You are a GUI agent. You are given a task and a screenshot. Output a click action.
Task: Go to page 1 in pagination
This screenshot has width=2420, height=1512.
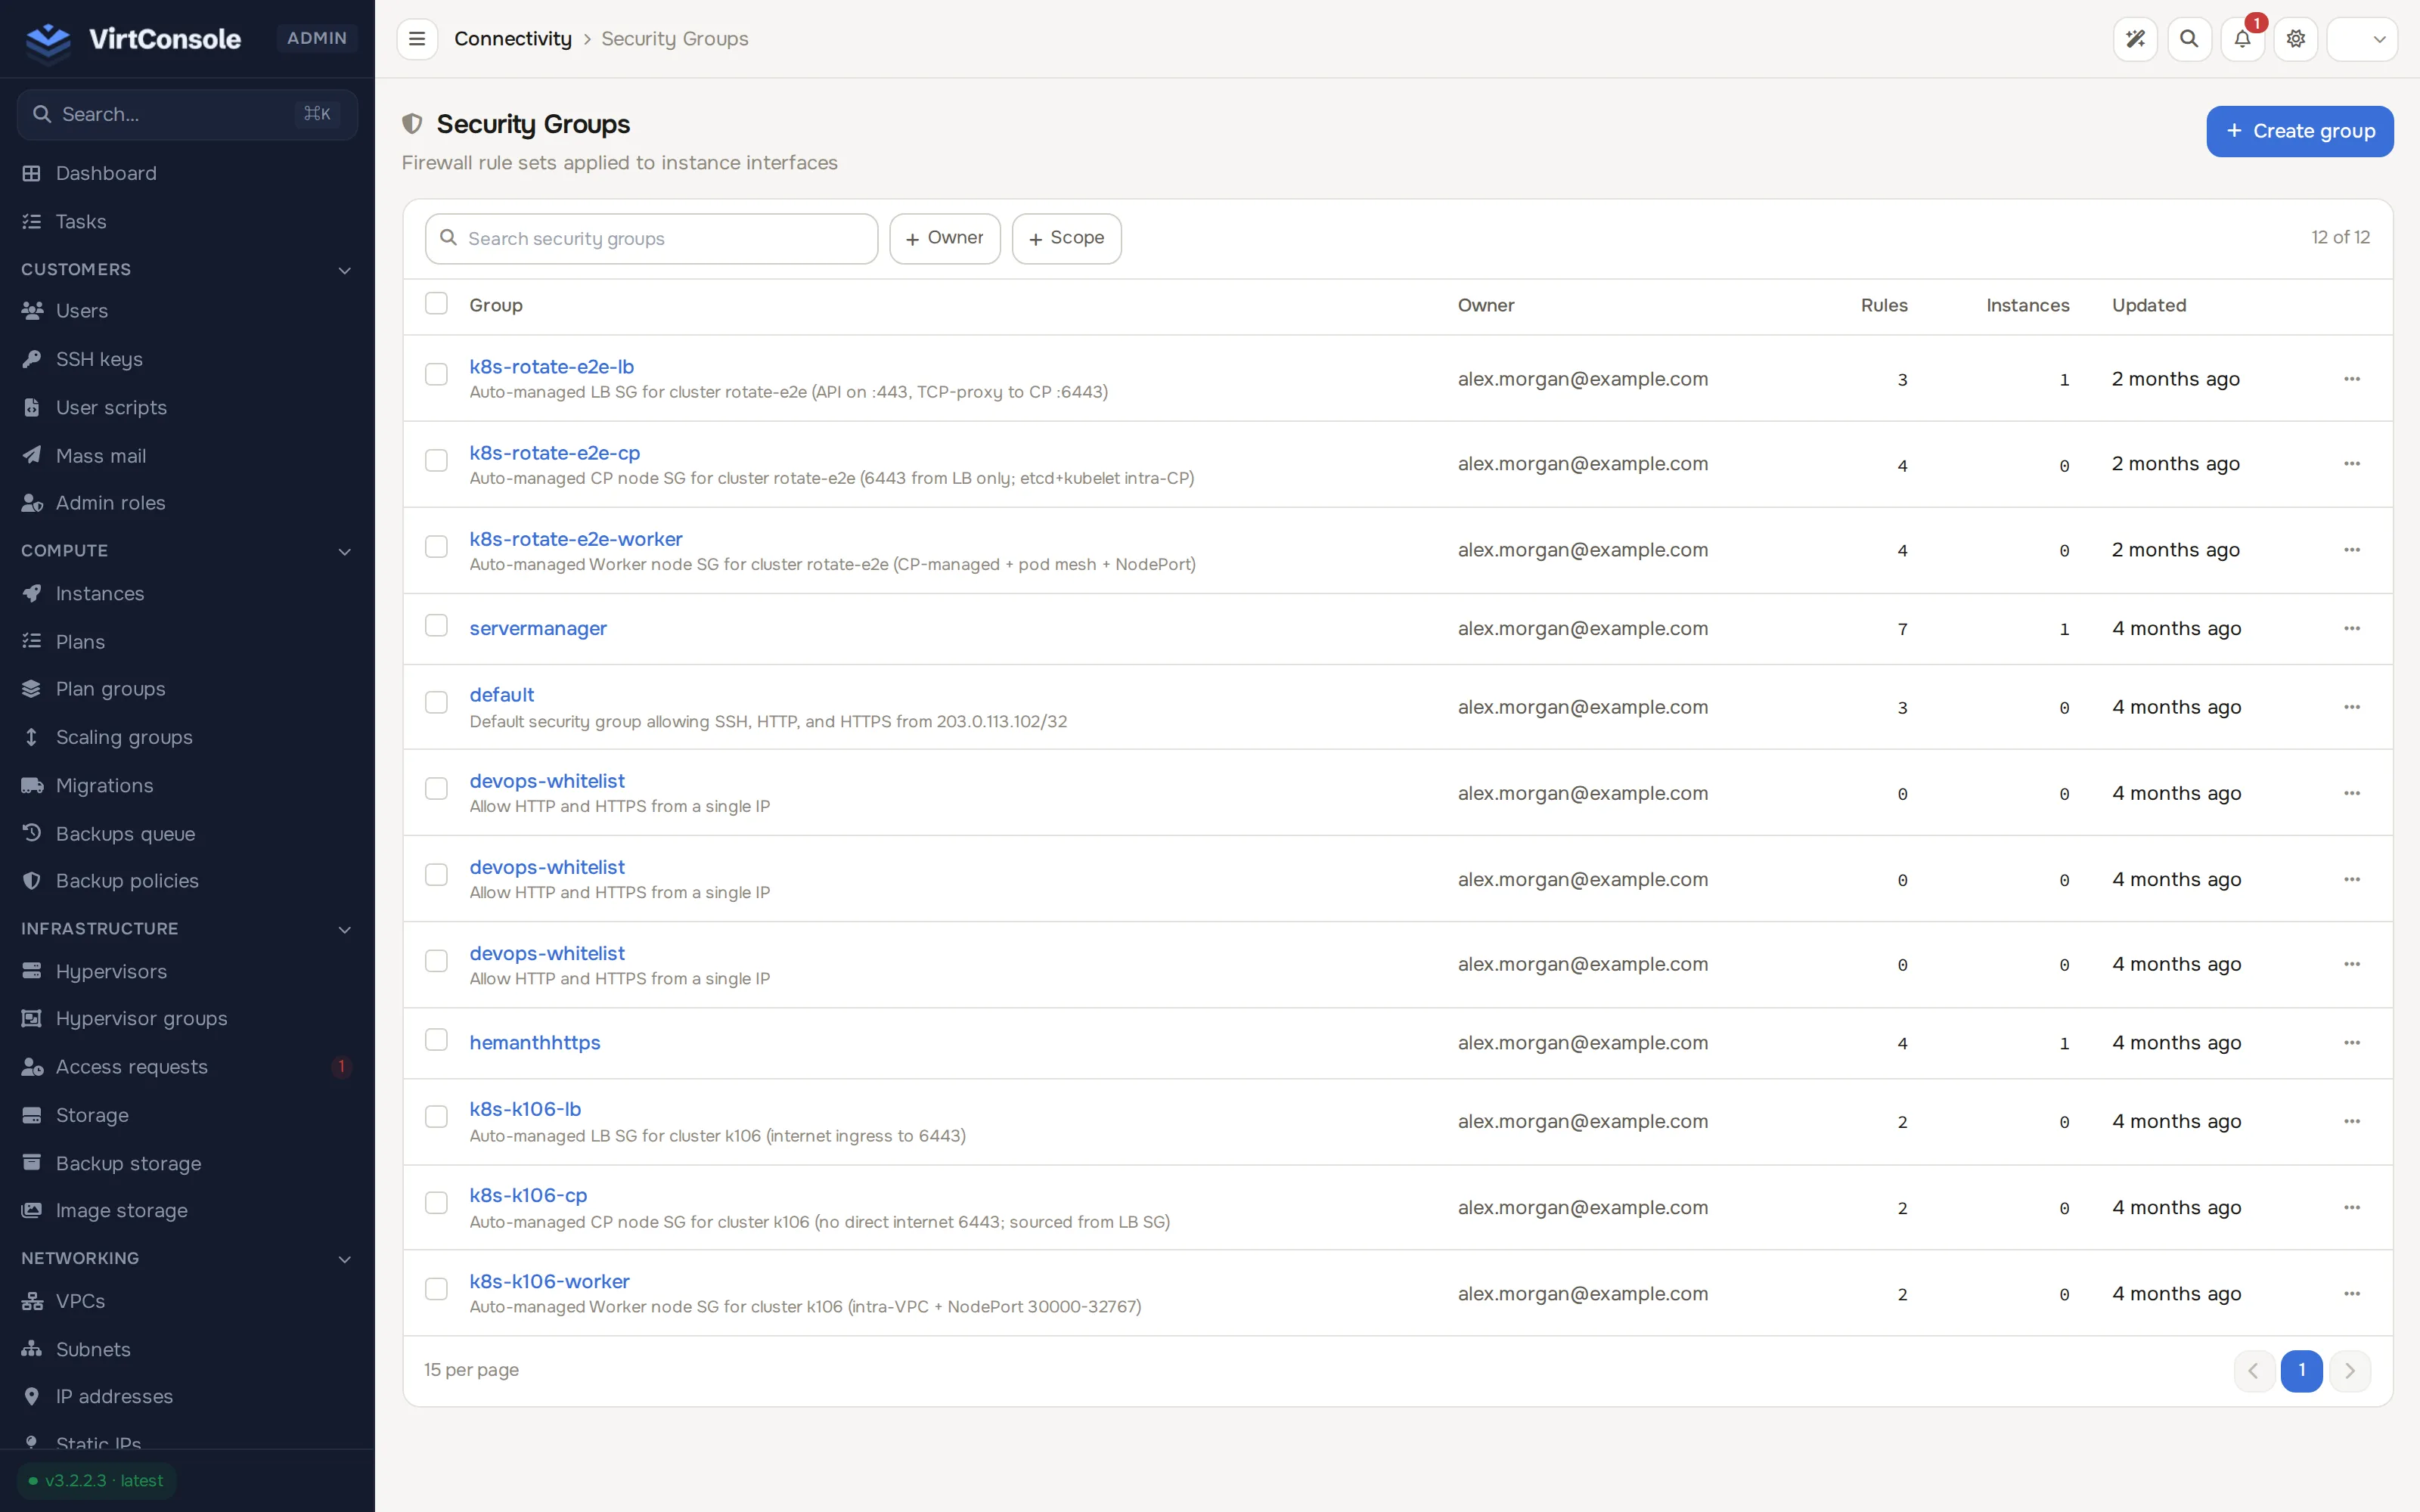click(2302, 1370)
